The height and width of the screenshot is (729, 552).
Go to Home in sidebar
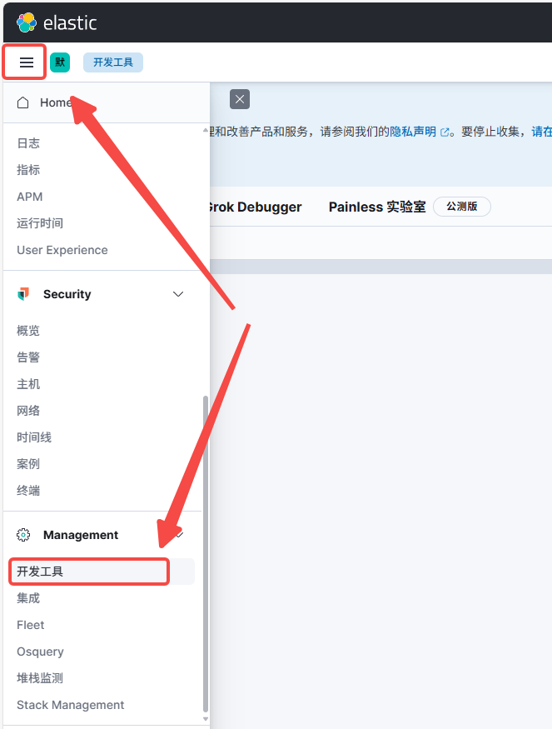click(56, 102)
